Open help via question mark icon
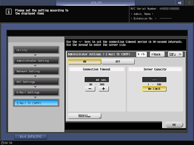 coord(189,3)
